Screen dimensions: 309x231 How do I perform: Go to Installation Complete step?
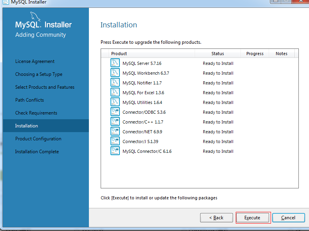click(x=37, y=152)
